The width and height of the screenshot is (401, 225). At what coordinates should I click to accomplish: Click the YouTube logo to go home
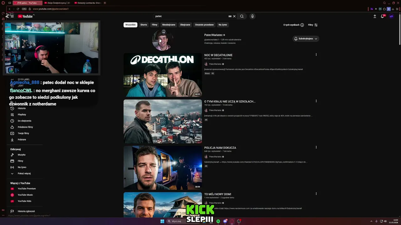coord(25,16)
